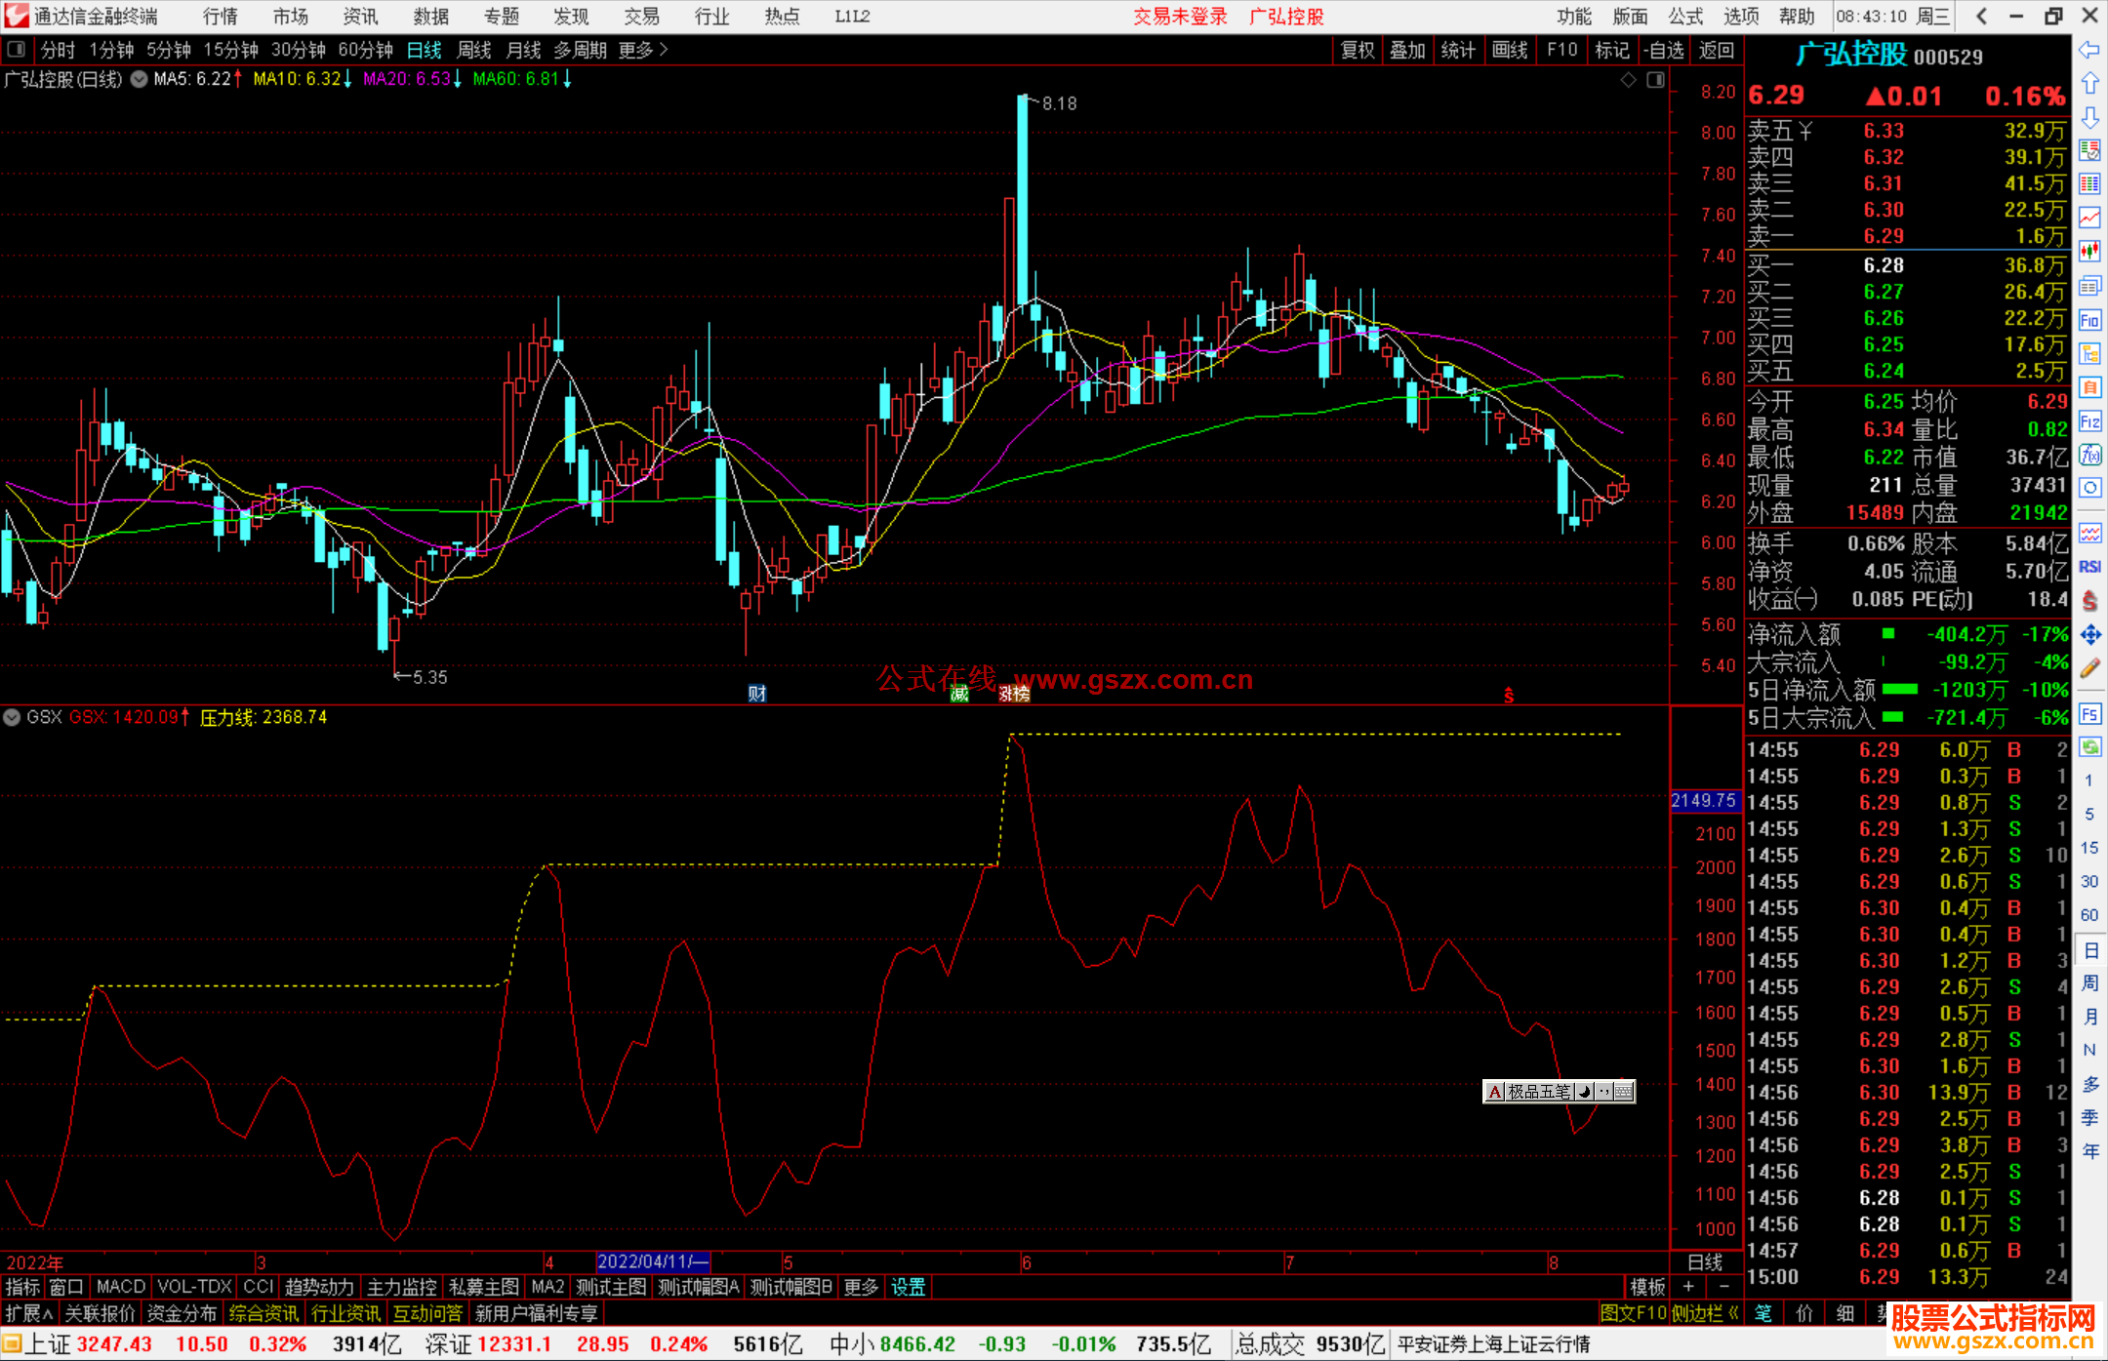Open the tree structure icon in sidebar

click(x=2089, y=354)
